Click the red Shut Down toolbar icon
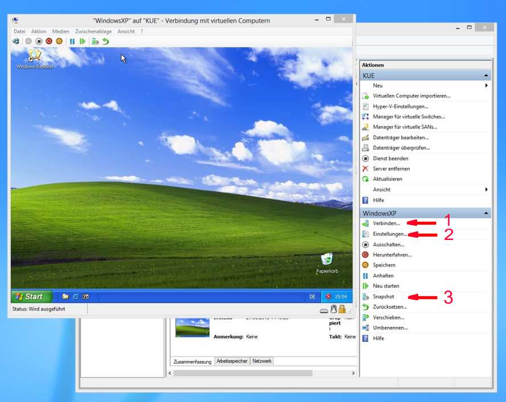The image size is (506, 402). (x=49, y=42)
